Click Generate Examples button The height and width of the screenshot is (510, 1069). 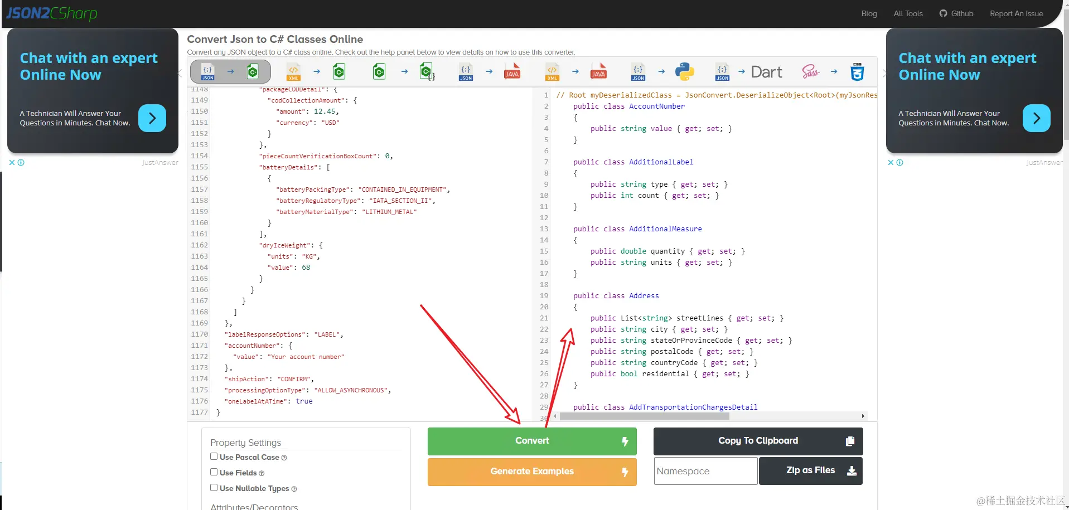[532, 472]
